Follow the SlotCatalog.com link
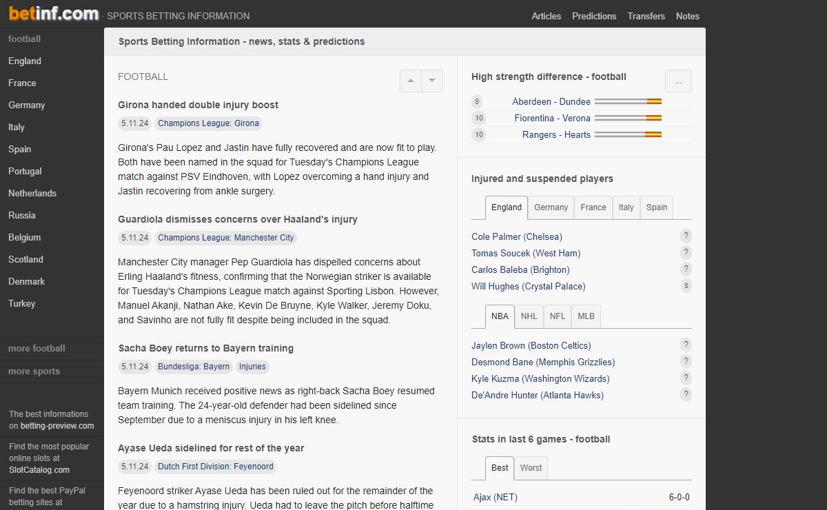 coord(39,470)
